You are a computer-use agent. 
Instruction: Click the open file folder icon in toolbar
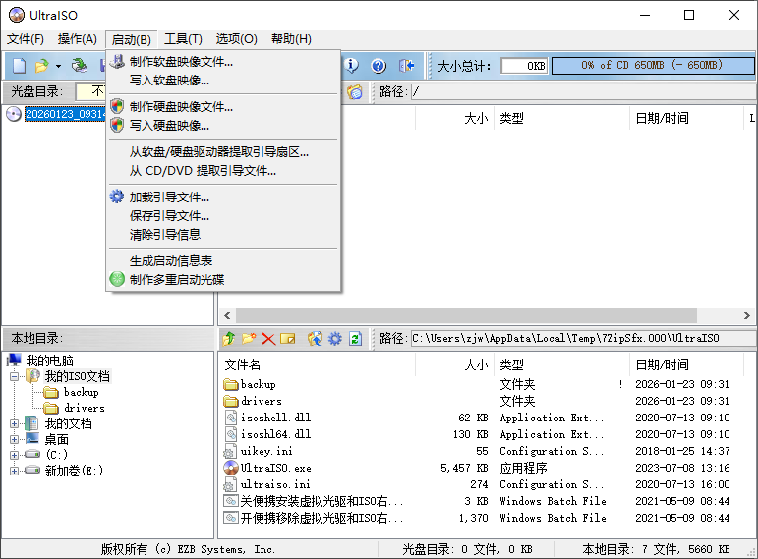click(x=42, y=65)
